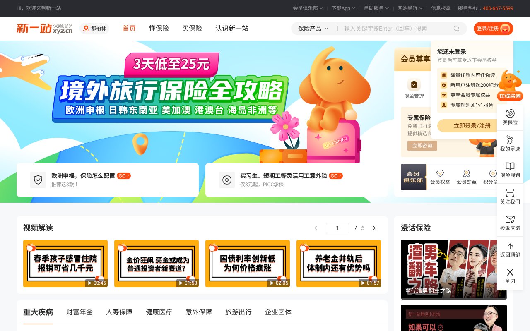Select 懂保险 in the navigation menu

[159, 29]
